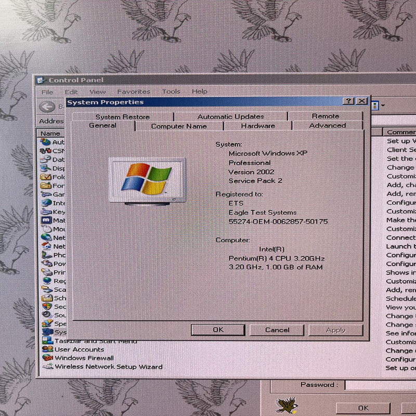The image size is (416, 416).
Task: Switch to the Automatic Updates tab
Action: coord(230,116)
